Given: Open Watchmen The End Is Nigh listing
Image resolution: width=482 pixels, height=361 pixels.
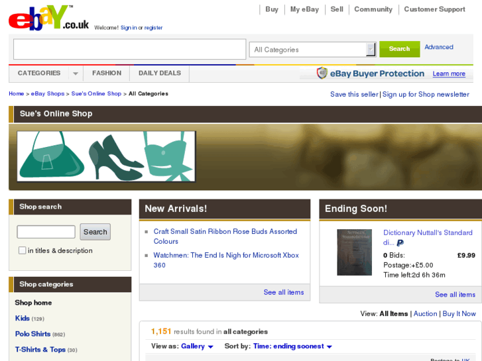Looking at the screenshot, I should (x=226, y=260).
